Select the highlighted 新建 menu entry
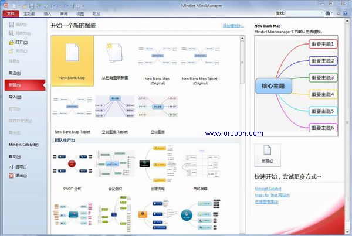This screenshot has height=236, width=352. 25,85
